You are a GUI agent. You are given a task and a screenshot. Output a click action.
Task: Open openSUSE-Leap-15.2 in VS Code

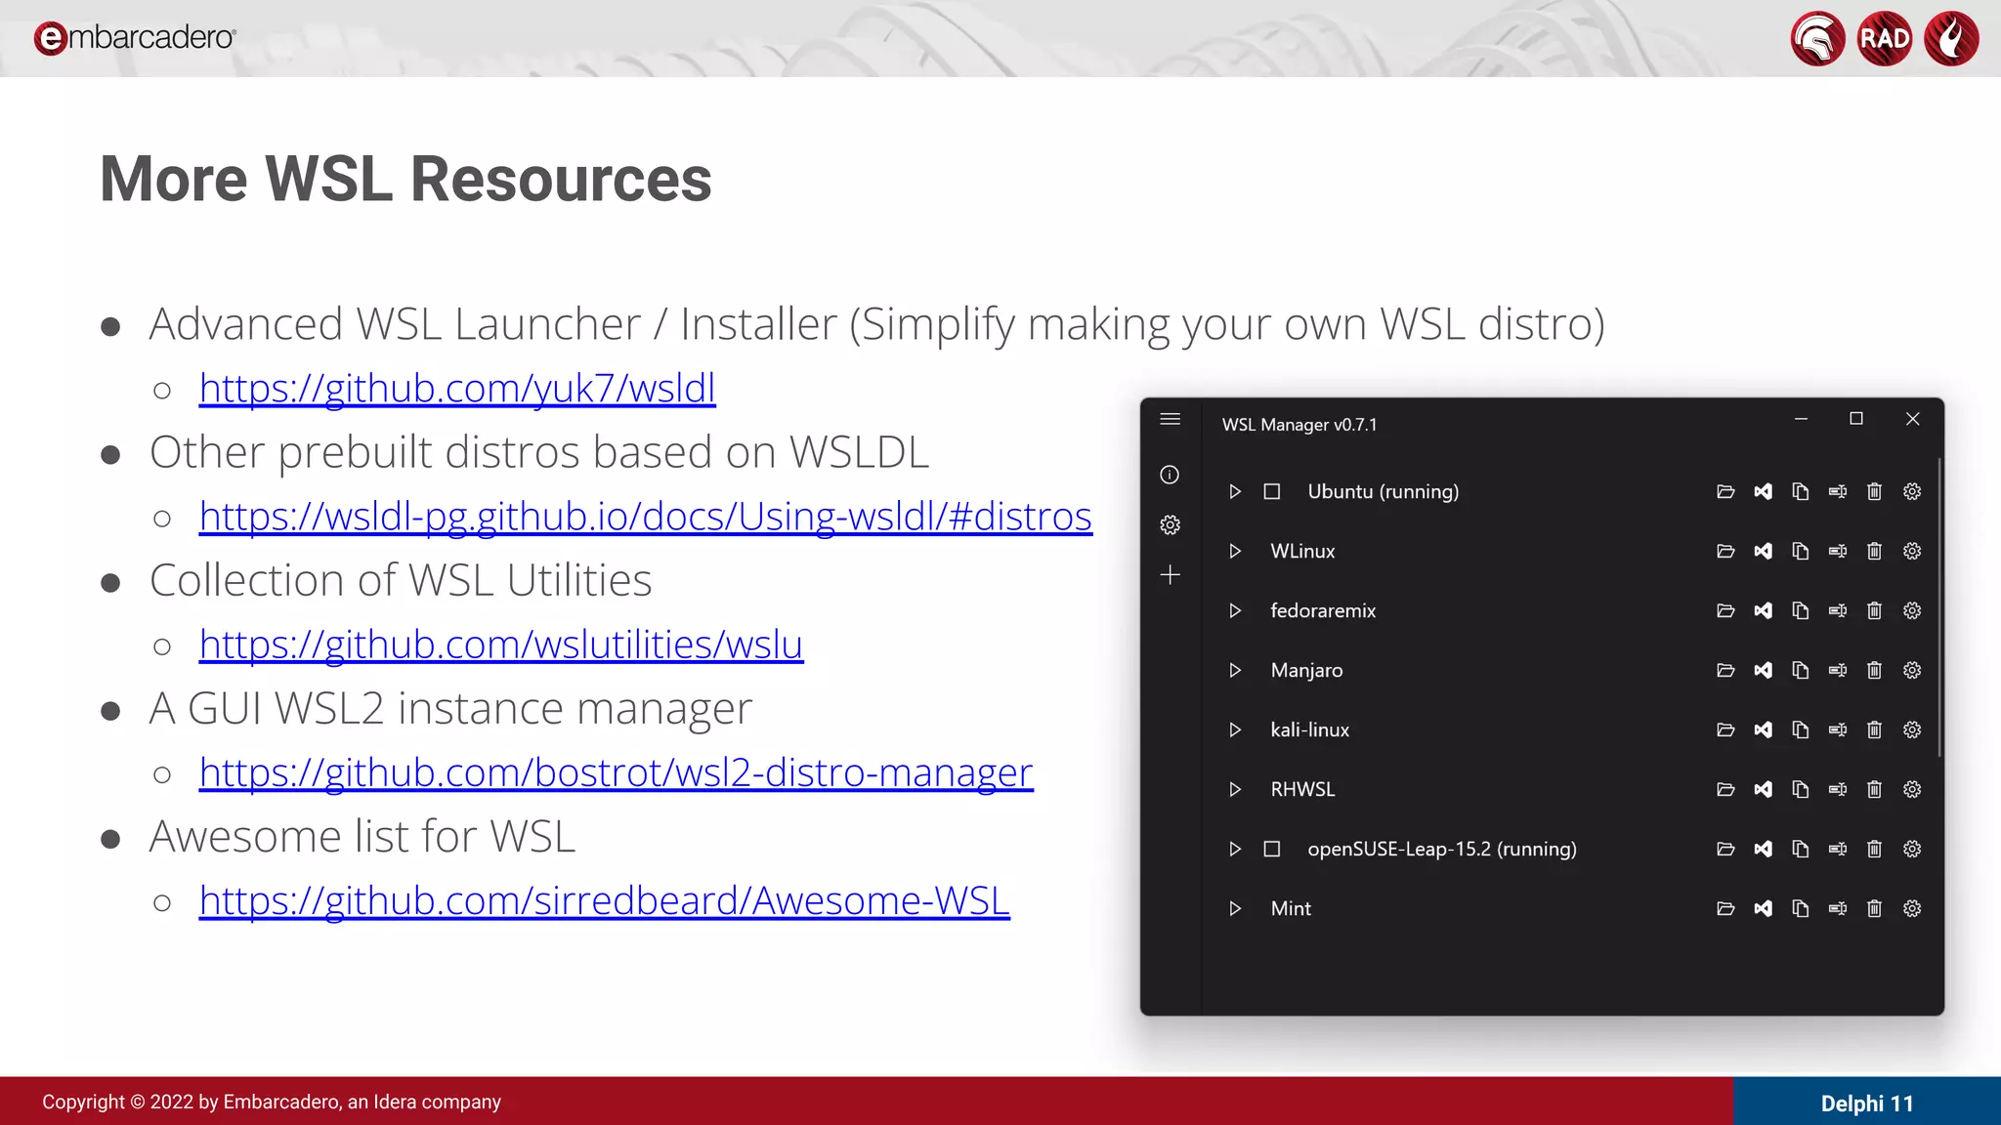1763,849
